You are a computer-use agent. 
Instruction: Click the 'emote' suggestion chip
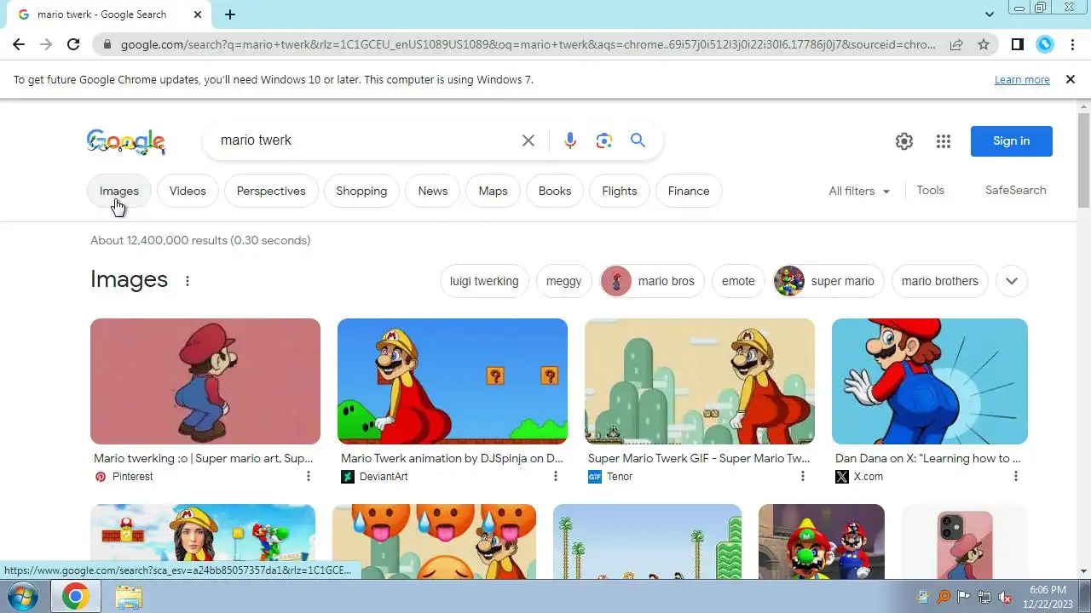[x=738, y=281]
